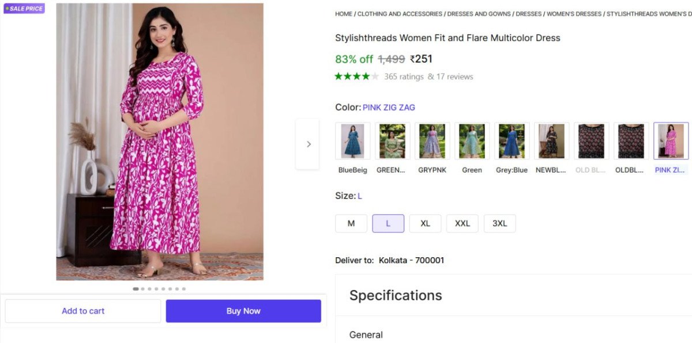Pick the Grey:Blue dress variant
The width and height of the screenshot is (692, 343).
coord(512,141)
